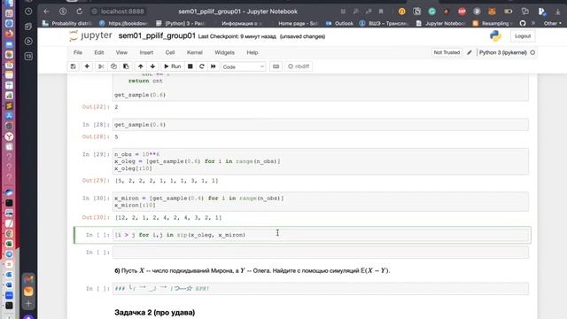Move selected cell up arrow
Viewport: 567px width, 319px height.
[x=140, y=66]
